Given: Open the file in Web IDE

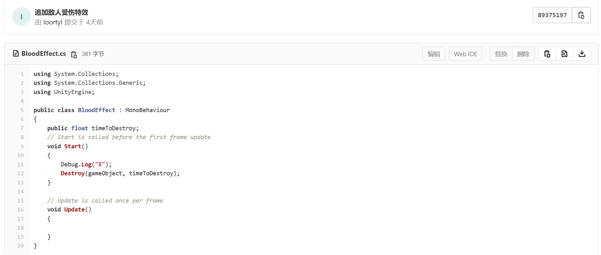Looking at the screenshot, I should coord(465,54).
